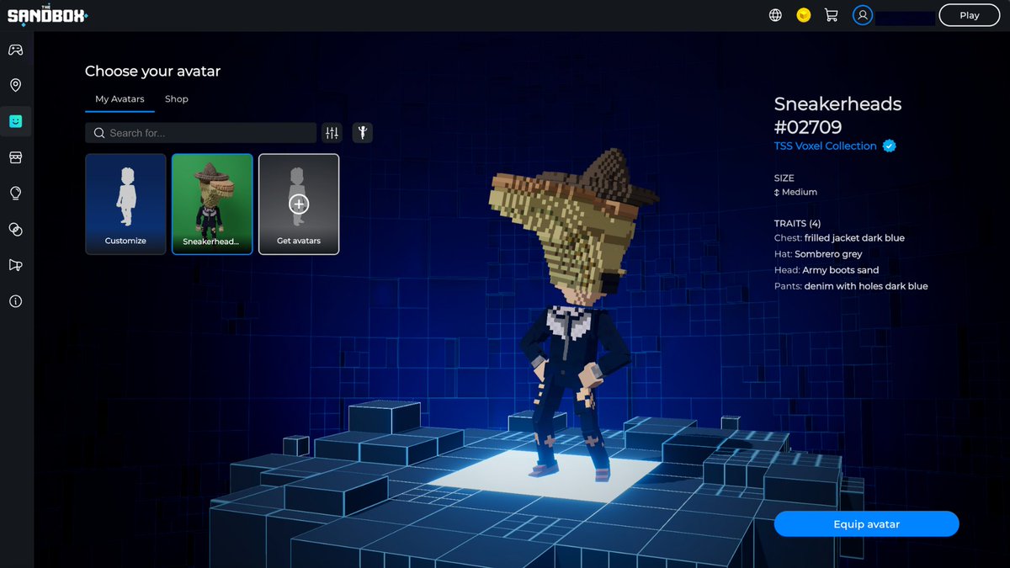This screenshot has width=1010, height=568.
Task: Select the Sneakerhead avatar card
Action: (212, 204)
